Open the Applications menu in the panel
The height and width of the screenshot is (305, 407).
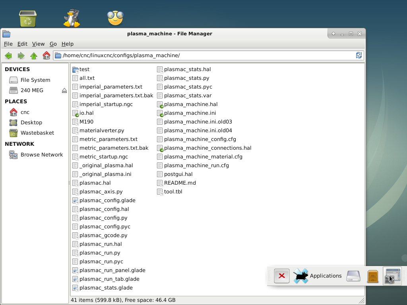coord(318,276)
